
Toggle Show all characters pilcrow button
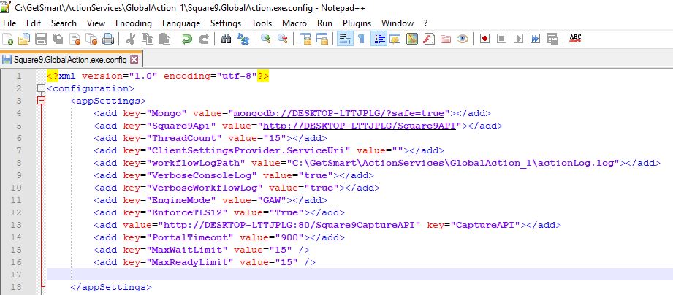360,39
